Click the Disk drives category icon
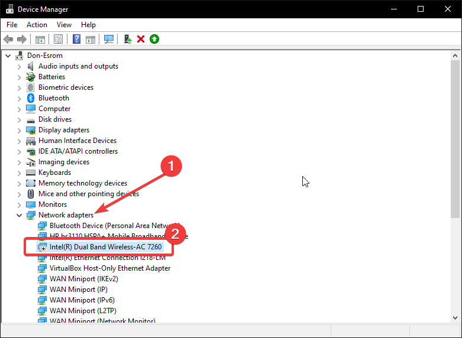462x338 pixels. click(31, 120)
